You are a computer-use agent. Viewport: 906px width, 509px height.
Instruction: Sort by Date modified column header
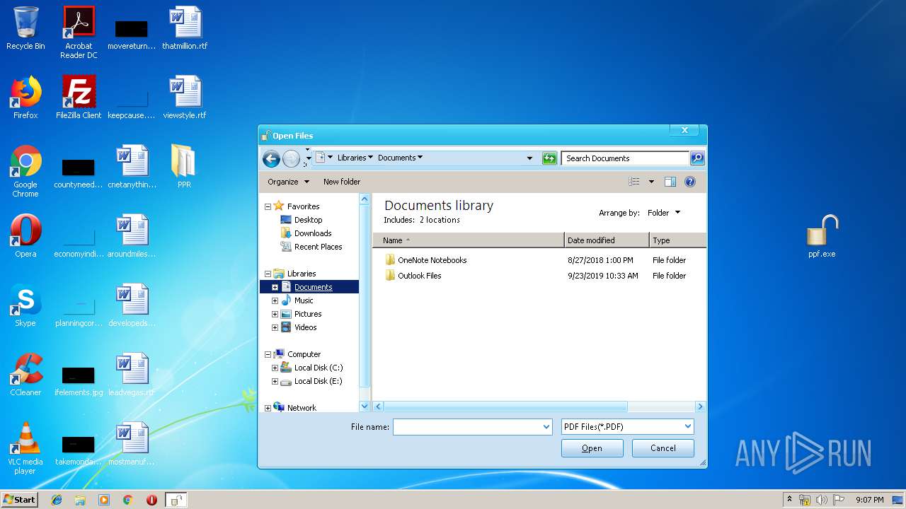coord(607,240)
